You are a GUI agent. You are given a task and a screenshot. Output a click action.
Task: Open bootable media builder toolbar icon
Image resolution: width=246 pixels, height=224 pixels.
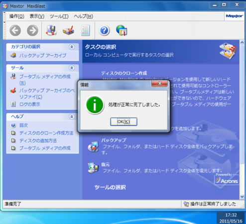point(51,30)
